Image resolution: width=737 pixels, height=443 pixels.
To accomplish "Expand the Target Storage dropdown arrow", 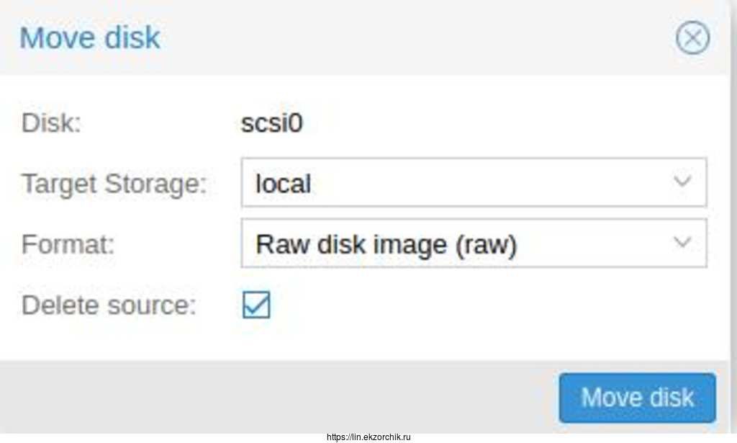I will tap(682, 183).
